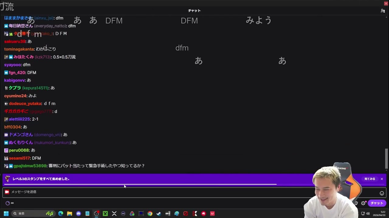Open File Explorer from taskbar

click(x=70, y=213)
